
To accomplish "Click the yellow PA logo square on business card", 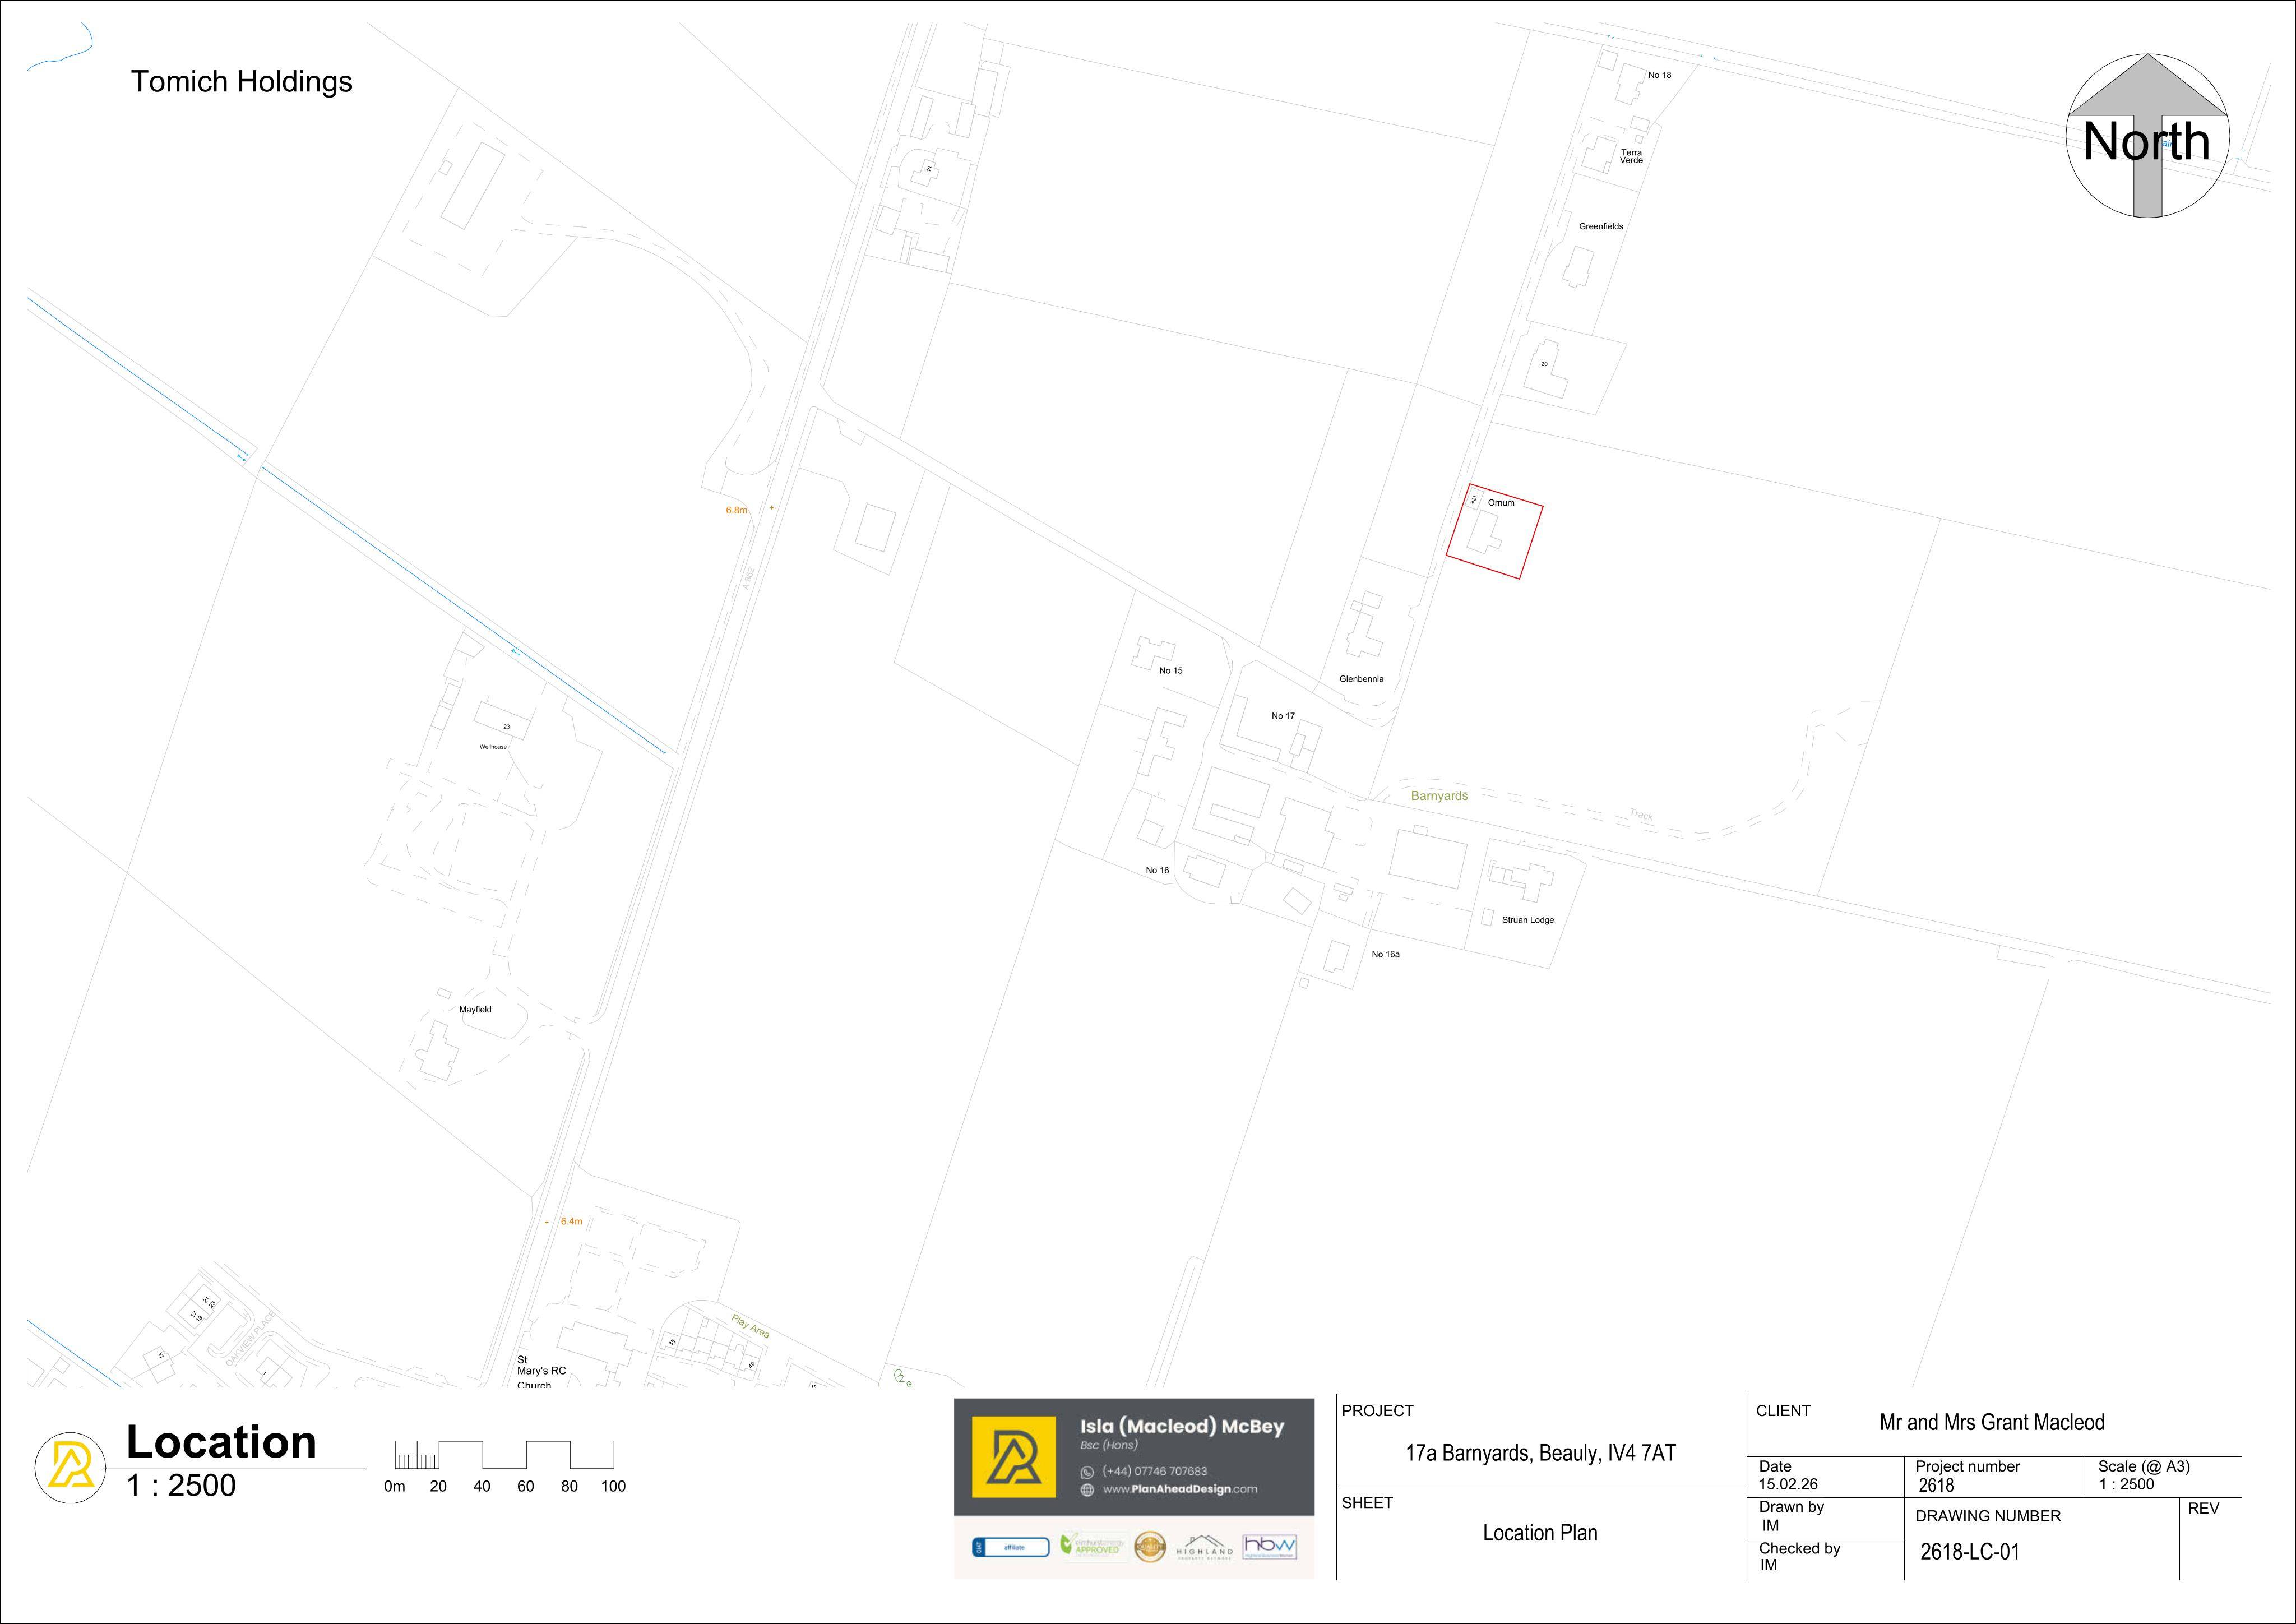I will click(x=1013, y=1456).
